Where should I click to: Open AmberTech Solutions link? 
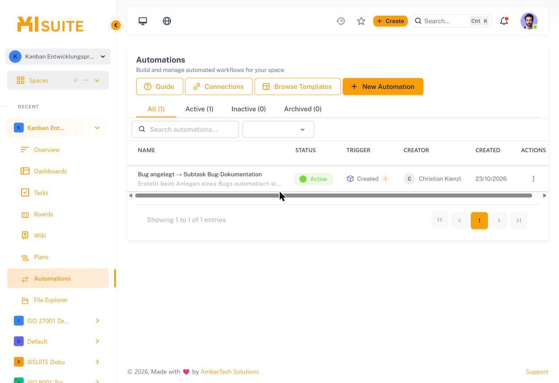230,372
